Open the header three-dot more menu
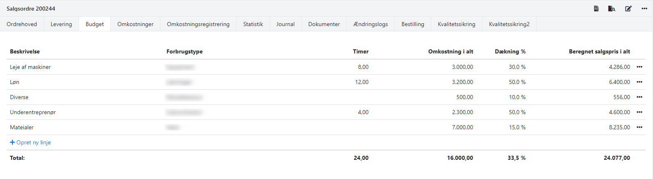 pos(644,9)
